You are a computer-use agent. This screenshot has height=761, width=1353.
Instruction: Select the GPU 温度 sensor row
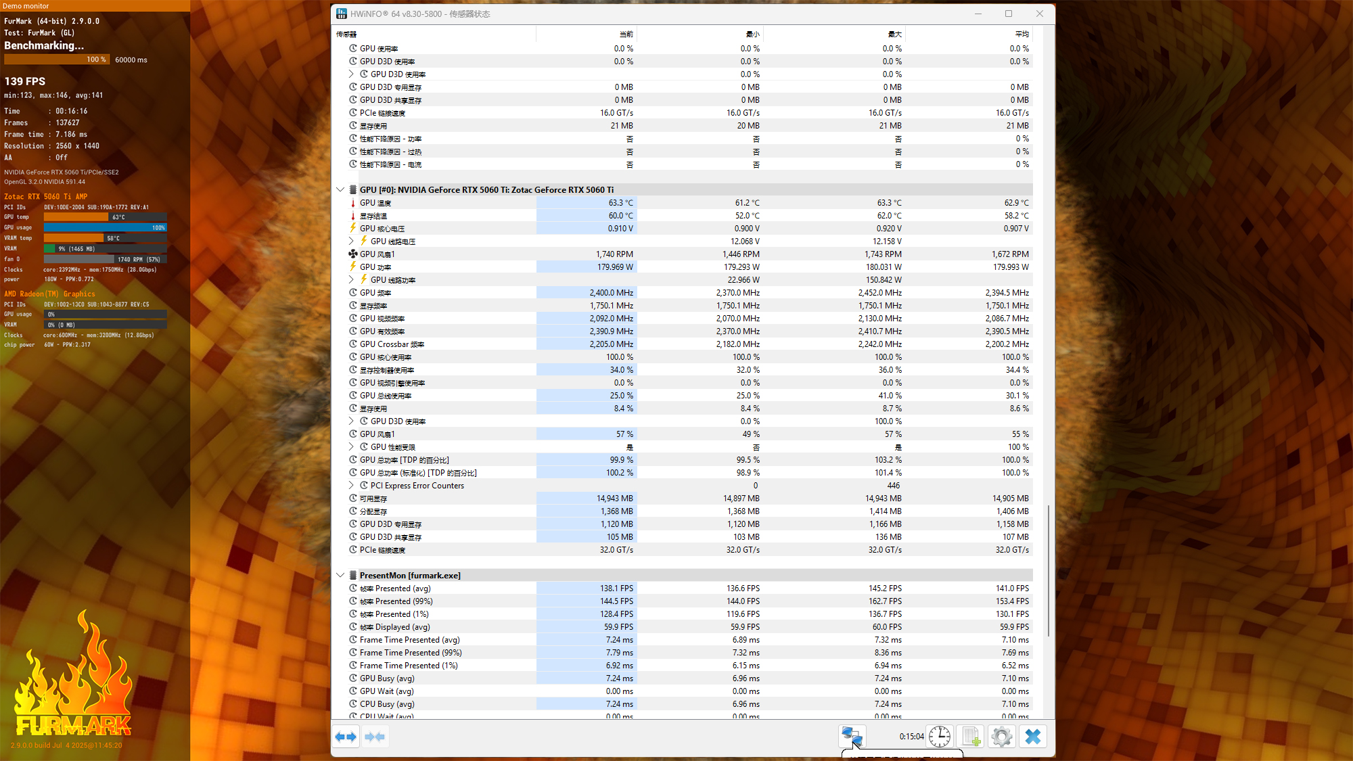coord(376,203)
